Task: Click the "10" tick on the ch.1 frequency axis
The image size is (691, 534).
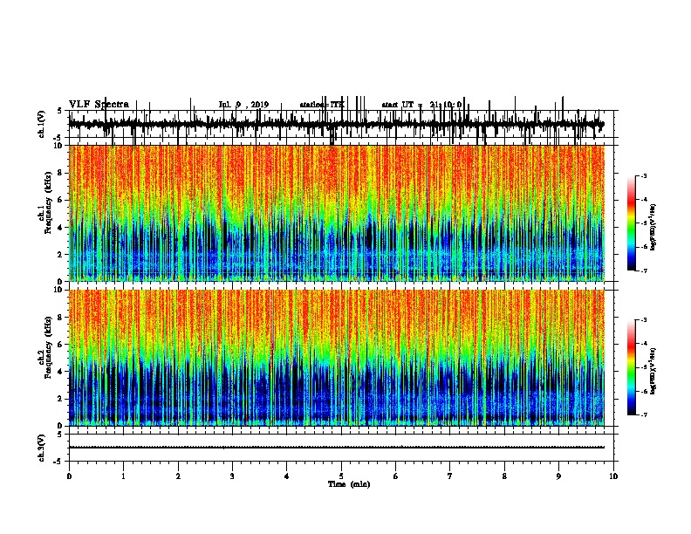Action: pyautogui.click(x=59, y=146)
